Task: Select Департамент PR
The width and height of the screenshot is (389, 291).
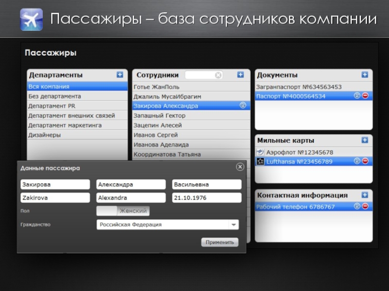Action: coord(77,106)
